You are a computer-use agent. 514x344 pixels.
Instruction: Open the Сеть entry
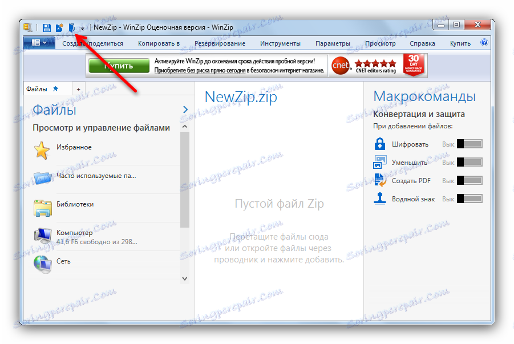click(63, 261)
